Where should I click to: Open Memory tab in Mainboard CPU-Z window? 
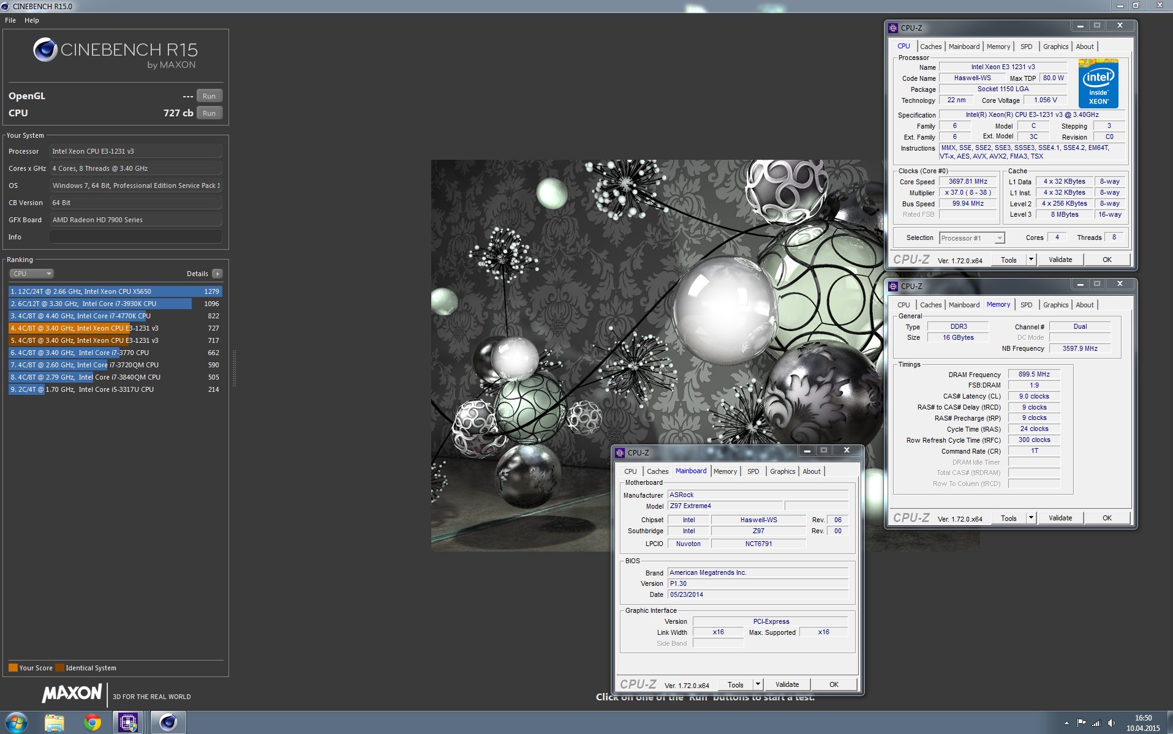pos(725,471)
